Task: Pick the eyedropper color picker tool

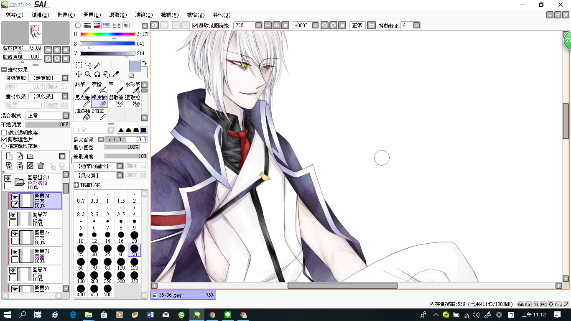Action: tap(115, 74)
